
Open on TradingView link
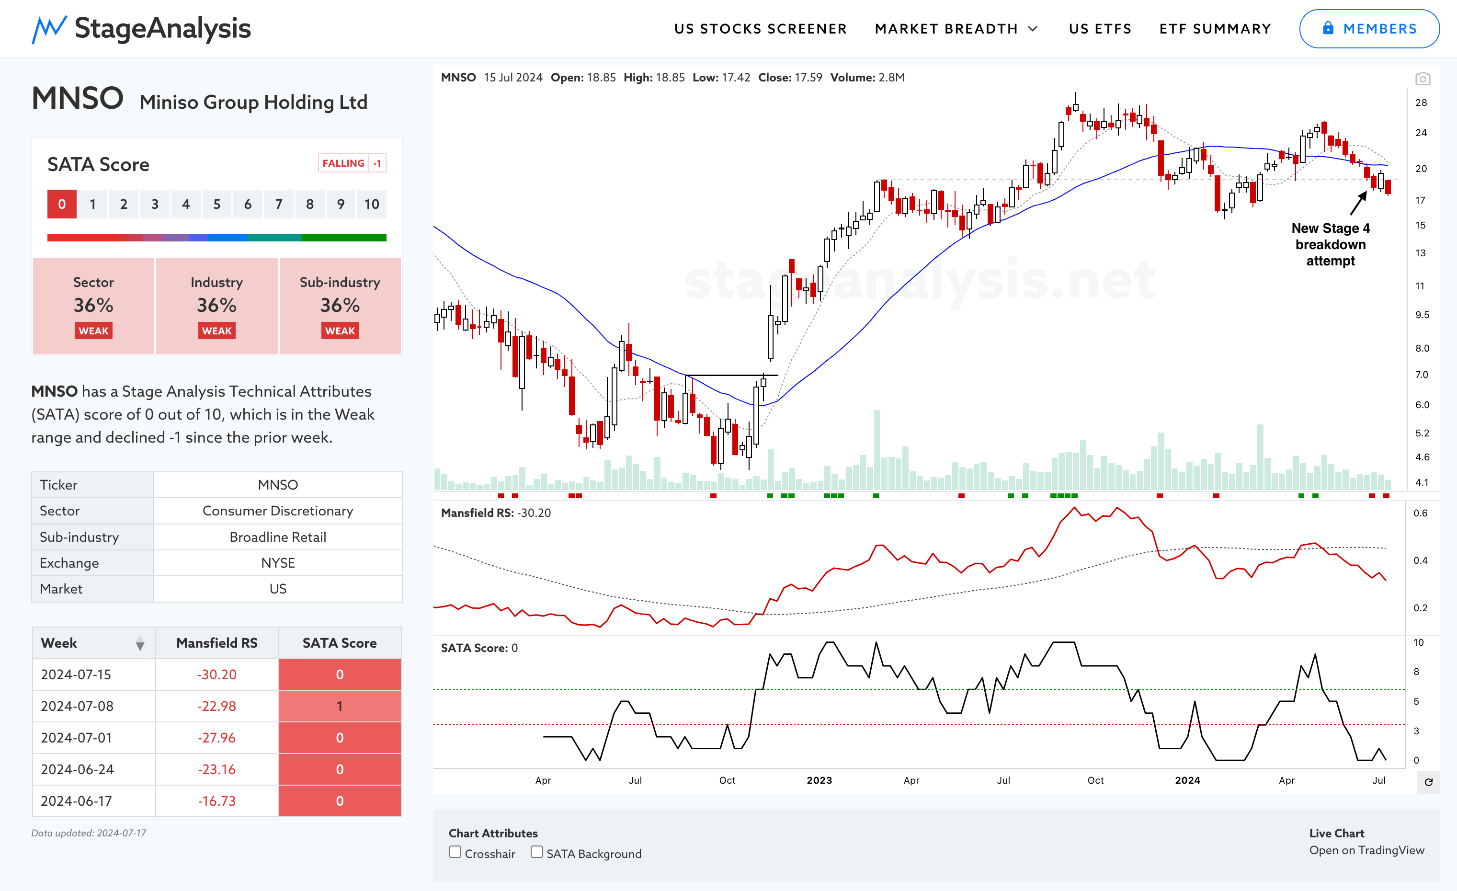click(x=1366, y=850)
